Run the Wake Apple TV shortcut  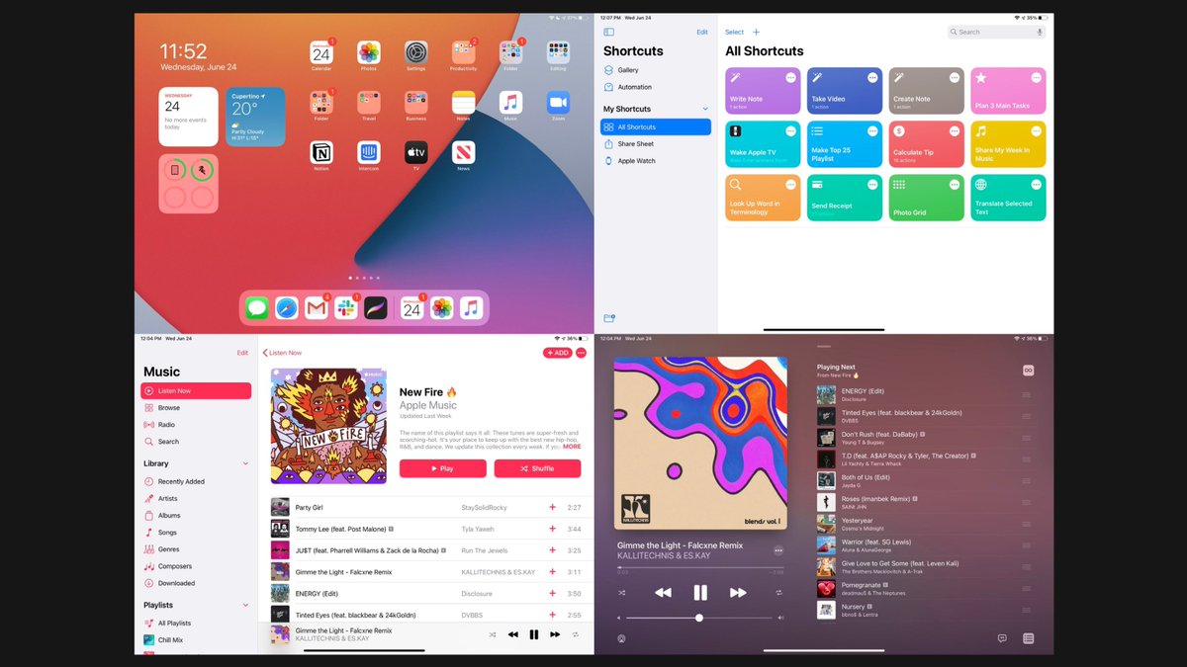coord(763,144)
